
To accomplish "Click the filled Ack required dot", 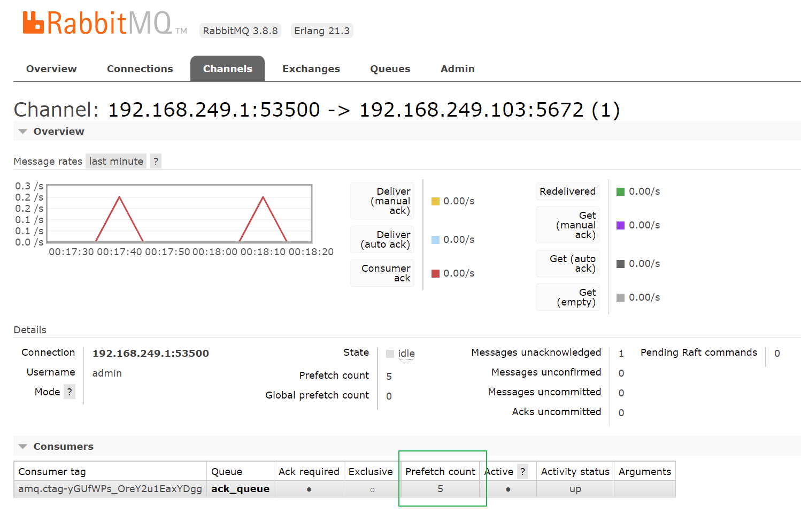I will 309,489.
